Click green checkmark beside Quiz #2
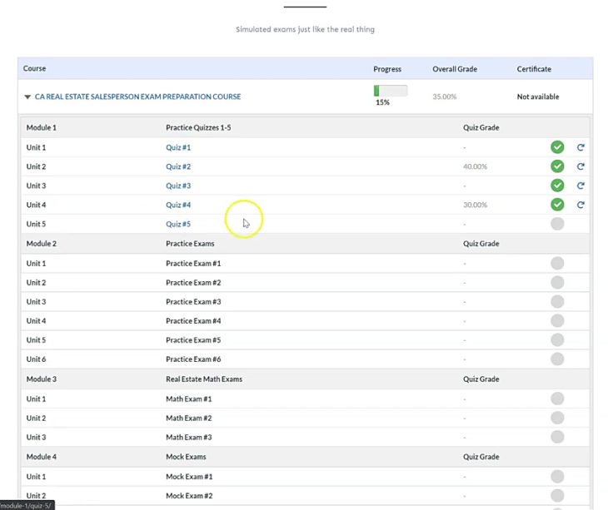 (x=557, y=166)
